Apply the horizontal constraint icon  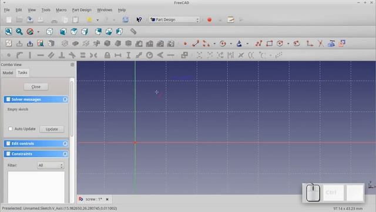point(41,55)
